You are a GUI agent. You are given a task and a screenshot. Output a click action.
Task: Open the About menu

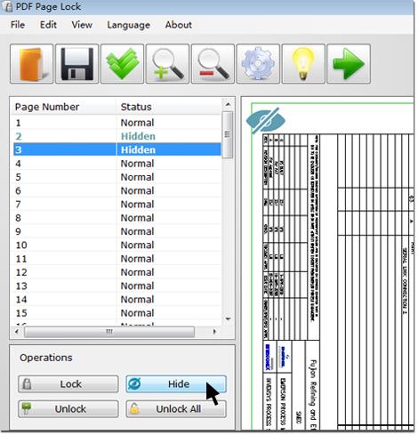coord(179,25)
